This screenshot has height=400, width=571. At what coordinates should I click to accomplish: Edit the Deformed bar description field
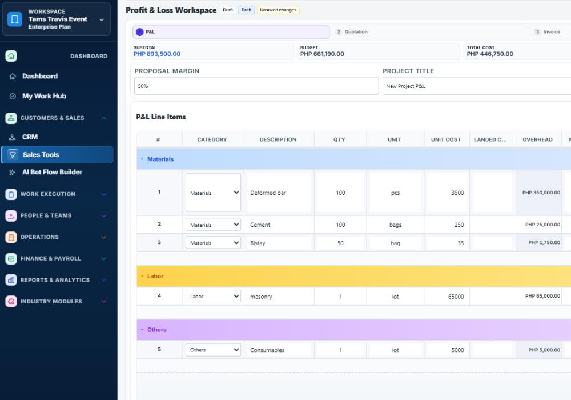pyautogui.click(x=279, y=193)
